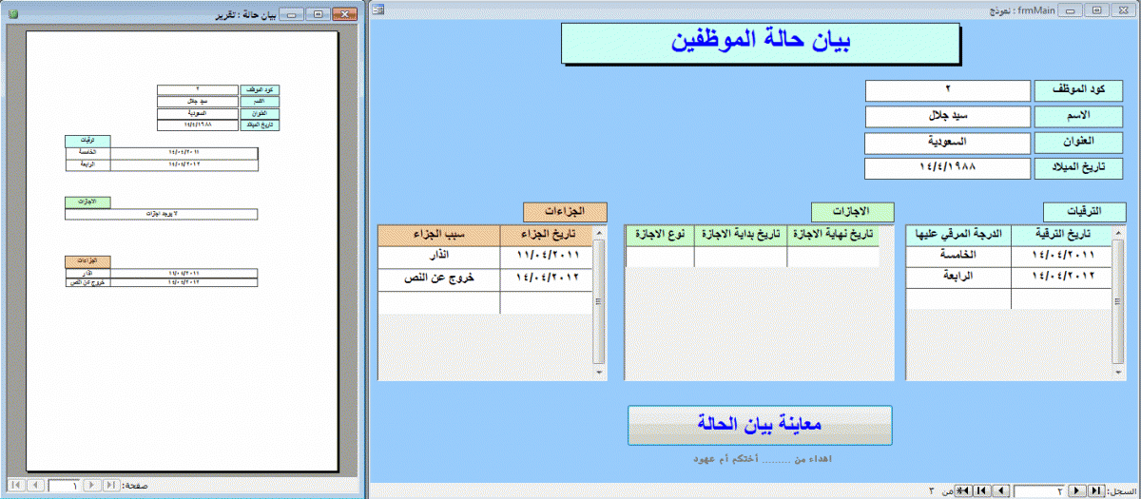
Task: Click report single-arrow page button left of page box
Action: click(35, 485)
